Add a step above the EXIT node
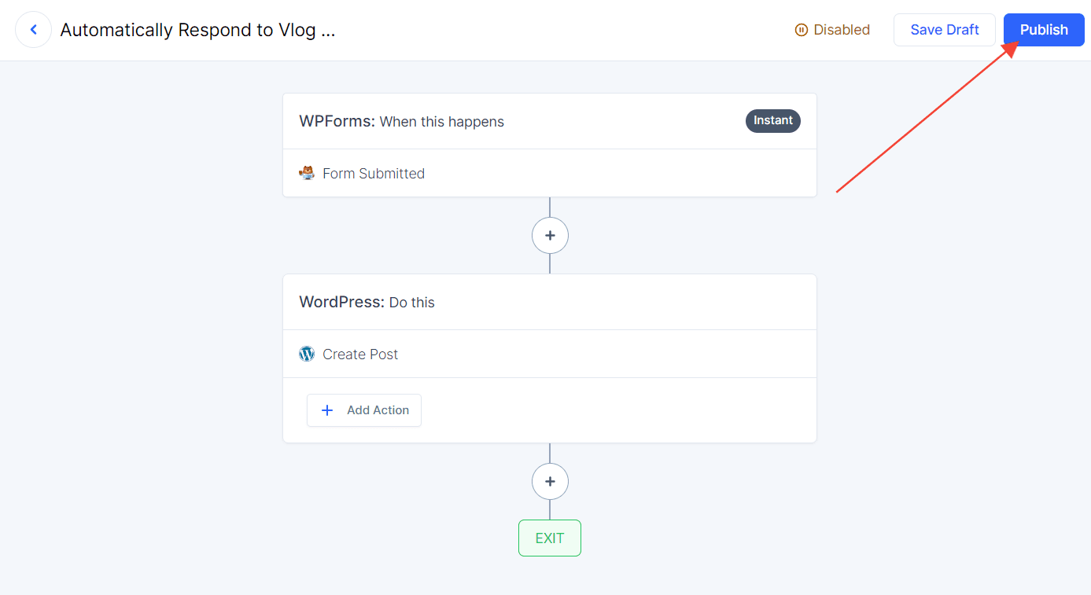Image resolution: width=1091 pixels, height=595 pixels. (550, 481)
